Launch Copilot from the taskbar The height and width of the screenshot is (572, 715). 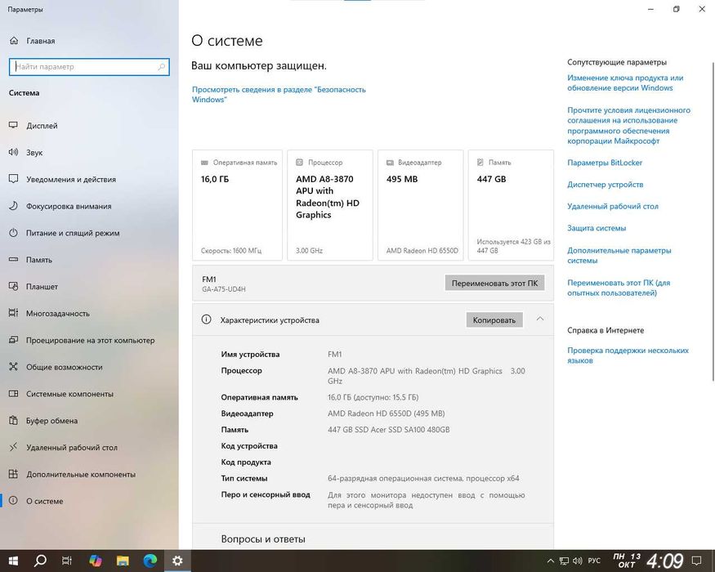(x=96, y=561)
